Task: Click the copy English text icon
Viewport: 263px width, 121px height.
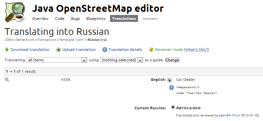Action: tap(170, 80)
